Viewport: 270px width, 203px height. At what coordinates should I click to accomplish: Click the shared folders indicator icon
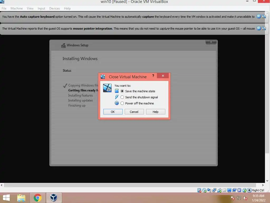(x=224, y=190)
